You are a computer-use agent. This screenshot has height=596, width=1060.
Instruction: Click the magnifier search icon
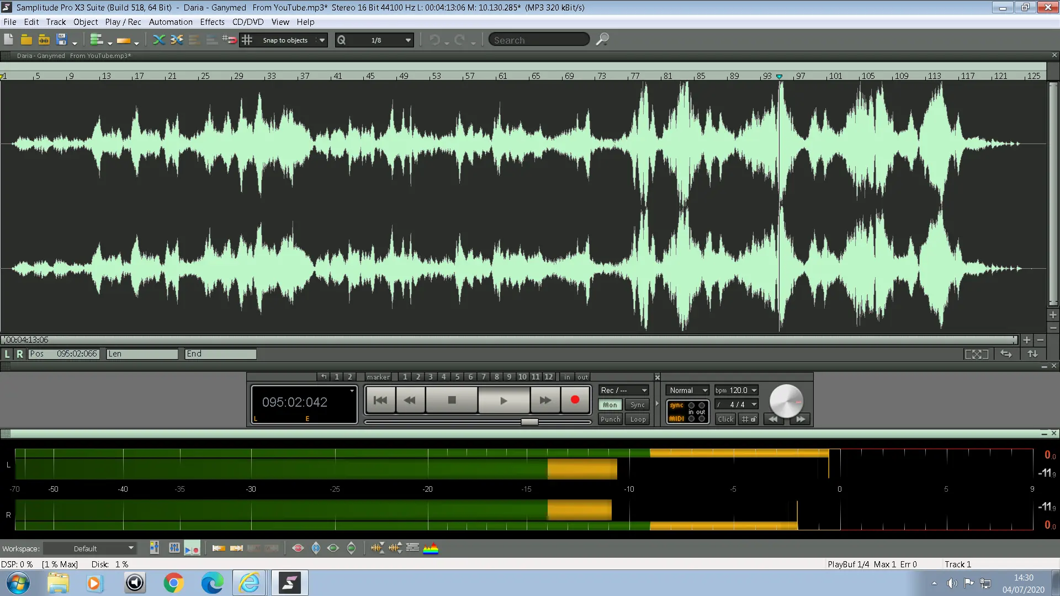click(602, 40)
